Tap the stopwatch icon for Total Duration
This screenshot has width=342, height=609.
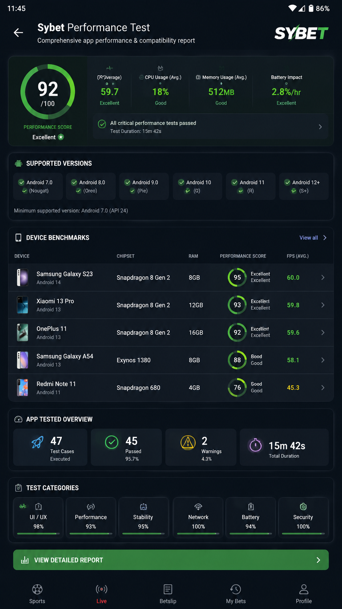[x=256, y=445]
